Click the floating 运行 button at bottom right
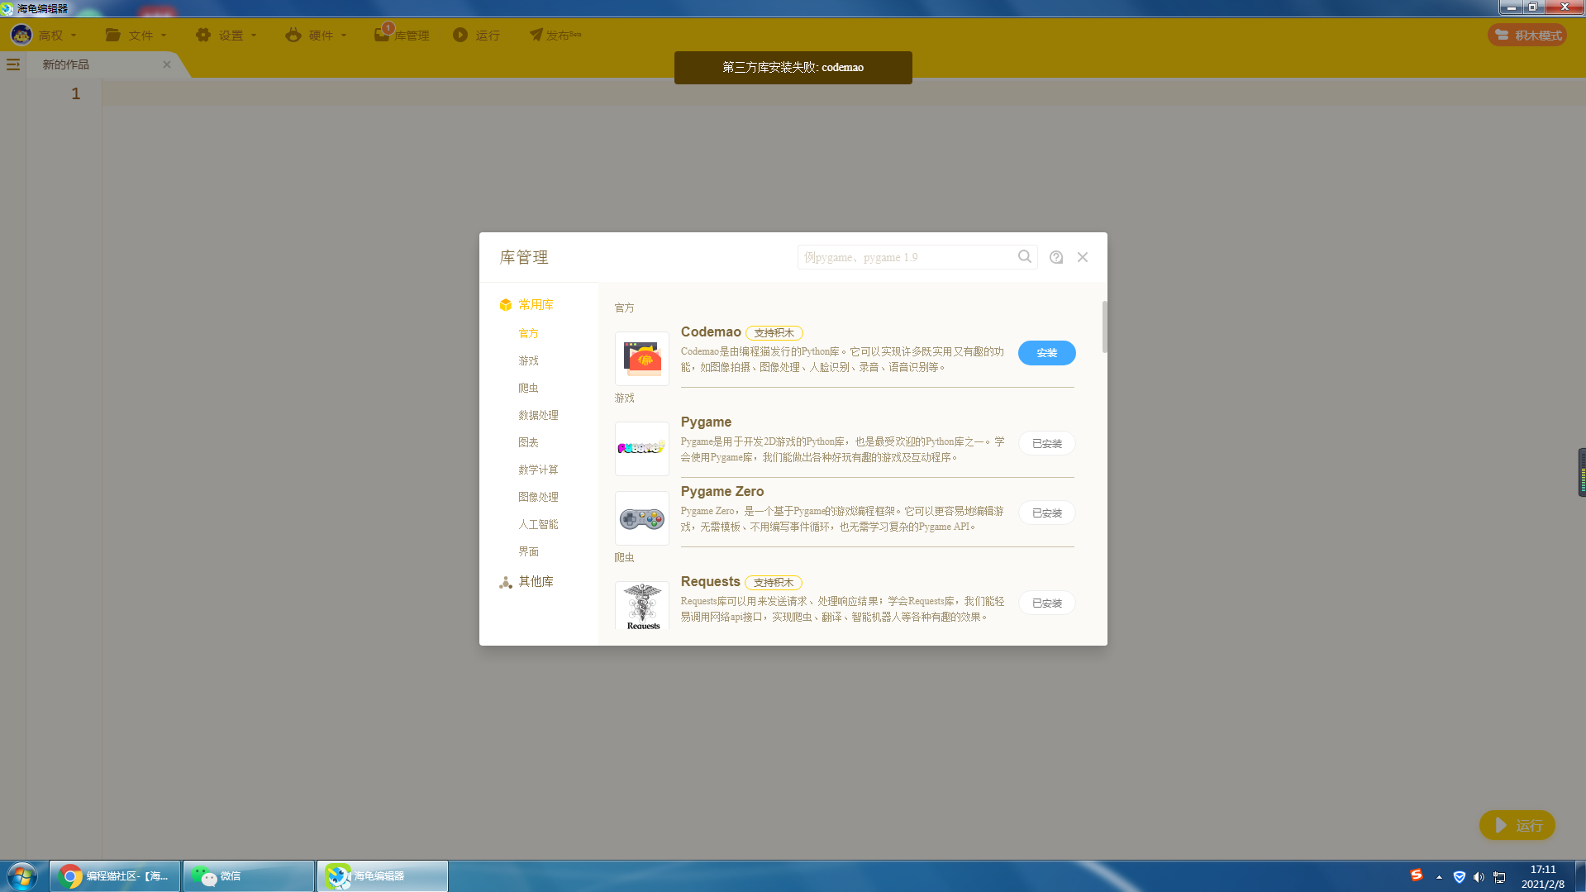The image size is (1586, 892). 1517,825
